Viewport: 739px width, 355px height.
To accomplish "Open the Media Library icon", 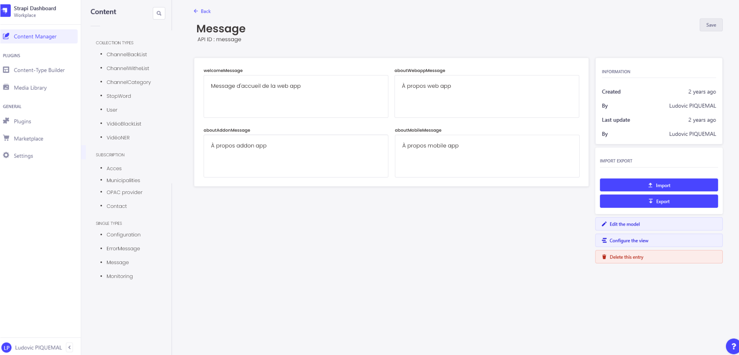I will (6, 87).
